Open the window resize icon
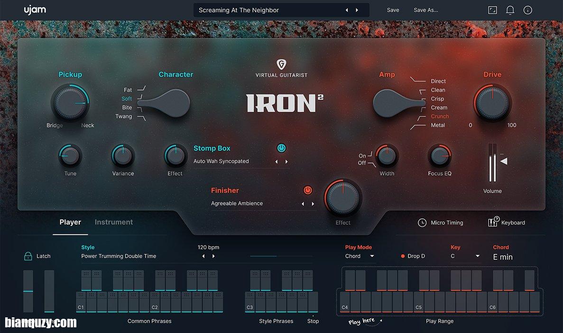The image size is (563, 333). [493, 10]
